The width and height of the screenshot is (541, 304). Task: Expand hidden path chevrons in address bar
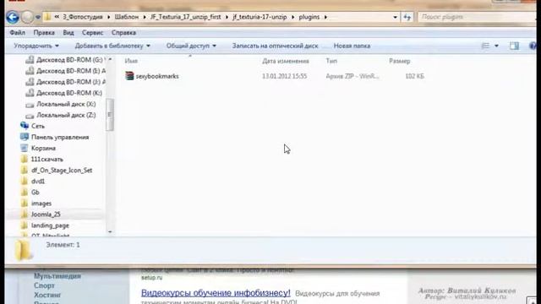[x=57, y=17]
